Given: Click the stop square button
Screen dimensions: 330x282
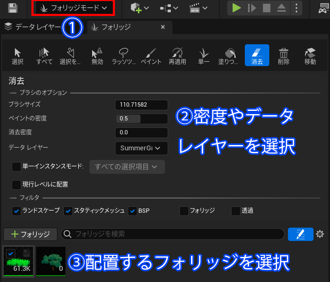Looking at the screenshot, I should coord(267,8).
